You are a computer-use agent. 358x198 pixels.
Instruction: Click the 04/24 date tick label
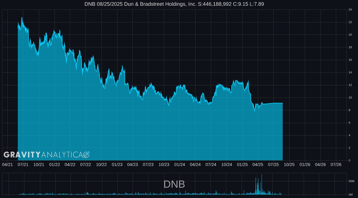pyautogui.click(x=195, y=164)
